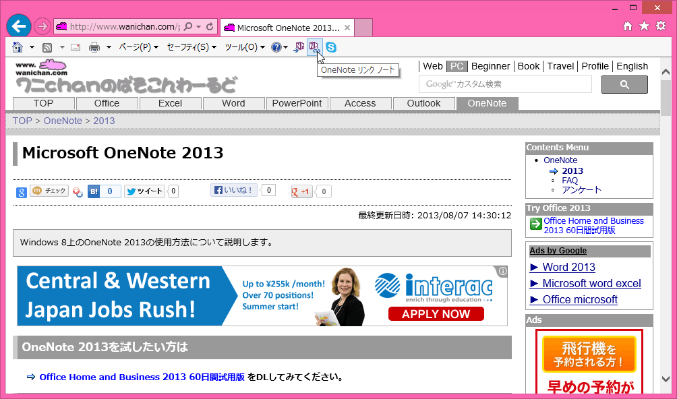Image resolution: width=677 pixels, height=399 pixels.
Task: Click the command bar Home page icon
Action: [18, 47]
